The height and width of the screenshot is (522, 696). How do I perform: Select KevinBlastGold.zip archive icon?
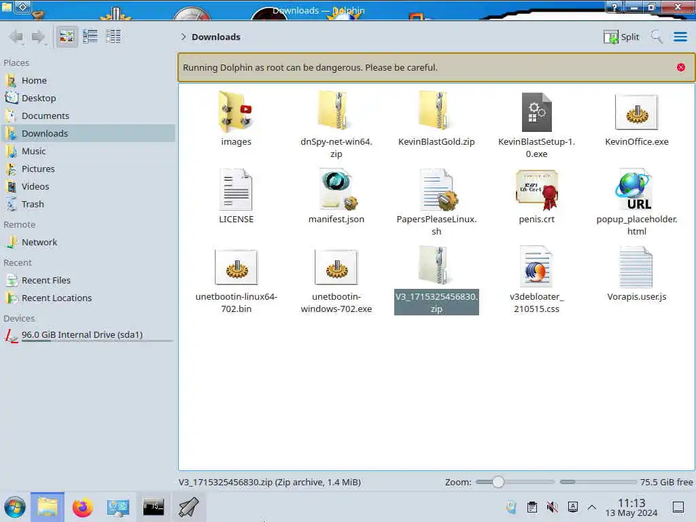click(x=436, y=111)
